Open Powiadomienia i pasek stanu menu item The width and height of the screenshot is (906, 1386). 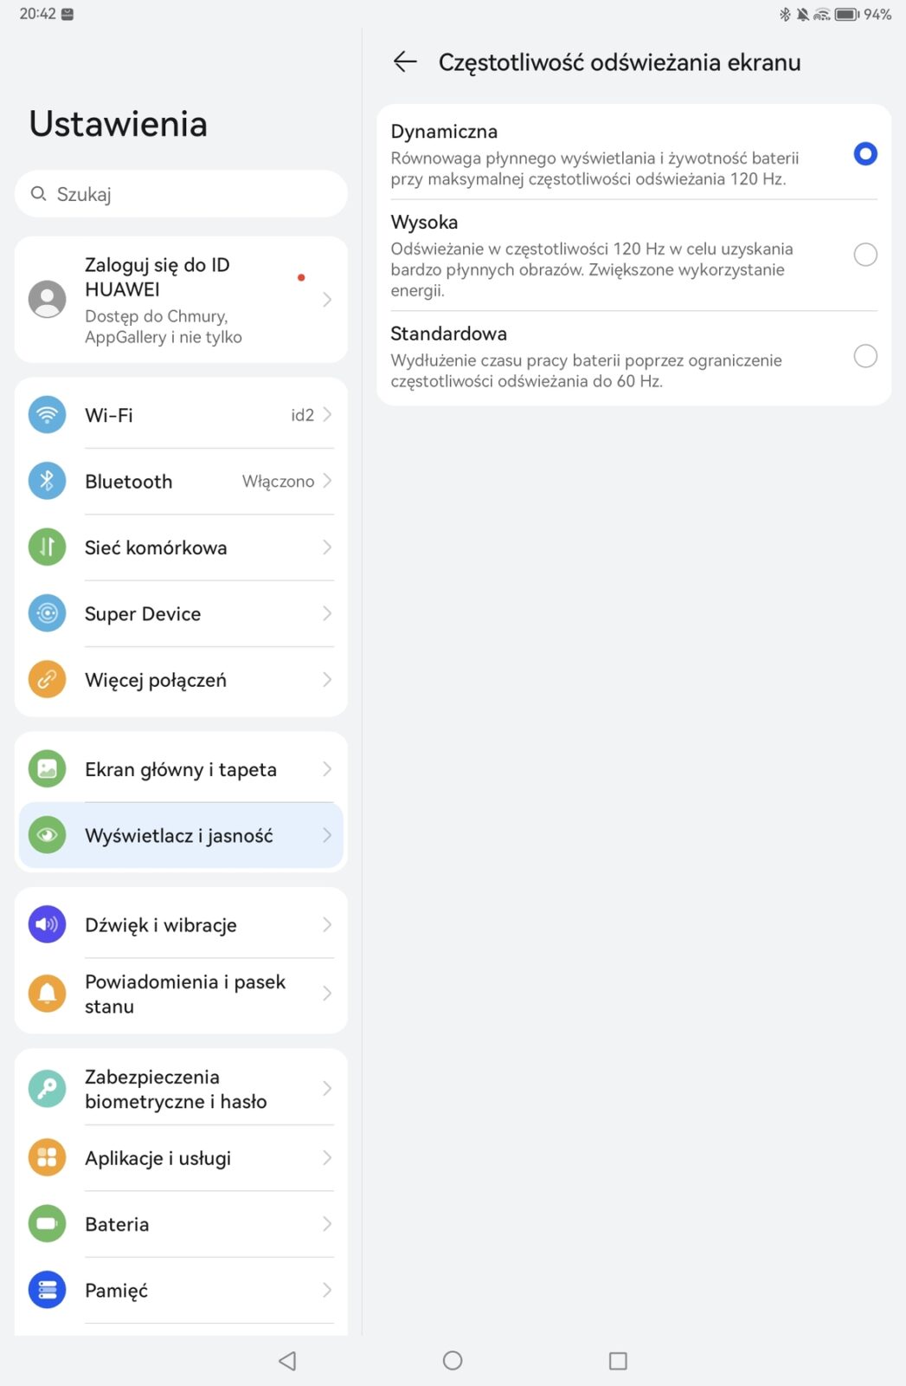(x=181, y=994)
